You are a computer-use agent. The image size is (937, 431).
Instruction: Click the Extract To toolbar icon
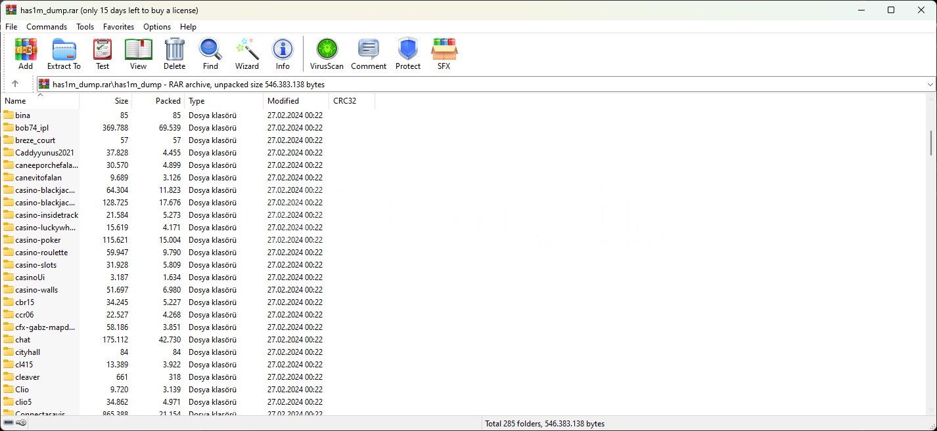64,53
